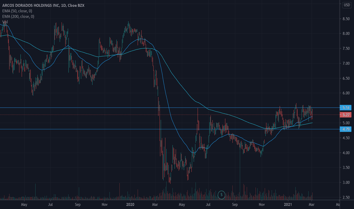Click the 2020 label on time axis

tap(130, 204)
